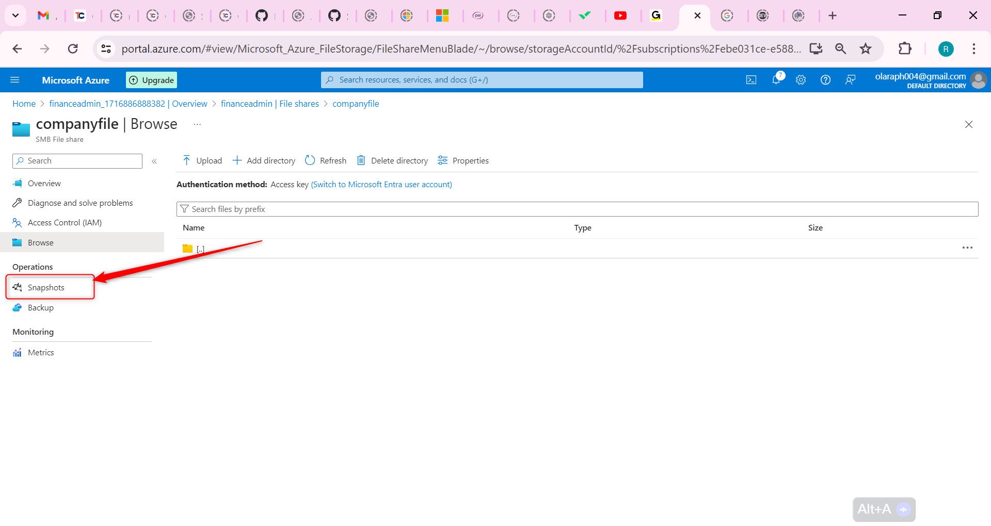
Task: Bookmark this page with the star
Action: click(x=866, y=49)
